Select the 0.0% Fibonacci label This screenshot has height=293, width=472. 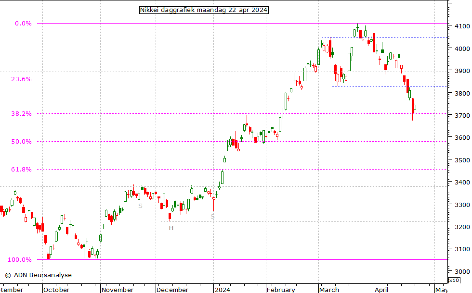23,24
